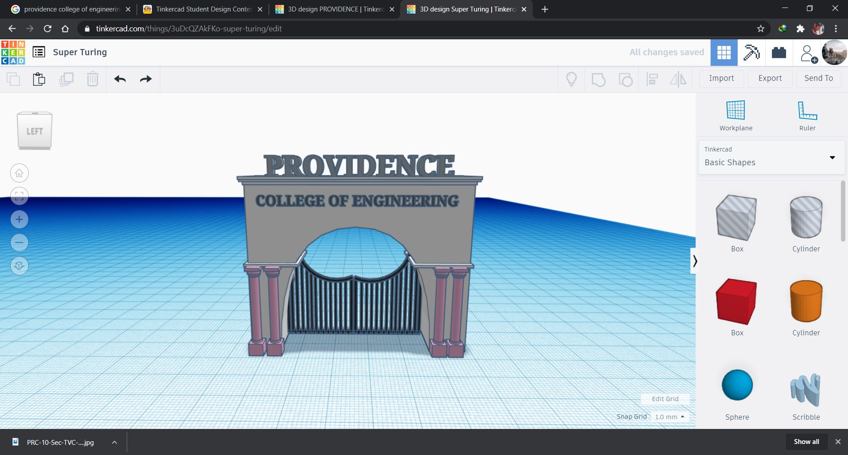Click the Duplicate and repeat icon

click(x=66, y=79)
